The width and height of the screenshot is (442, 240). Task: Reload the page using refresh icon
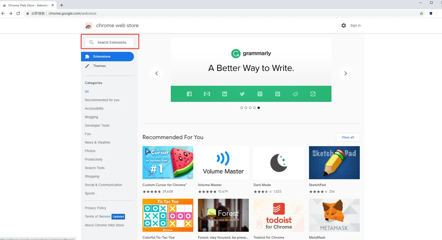18,14
